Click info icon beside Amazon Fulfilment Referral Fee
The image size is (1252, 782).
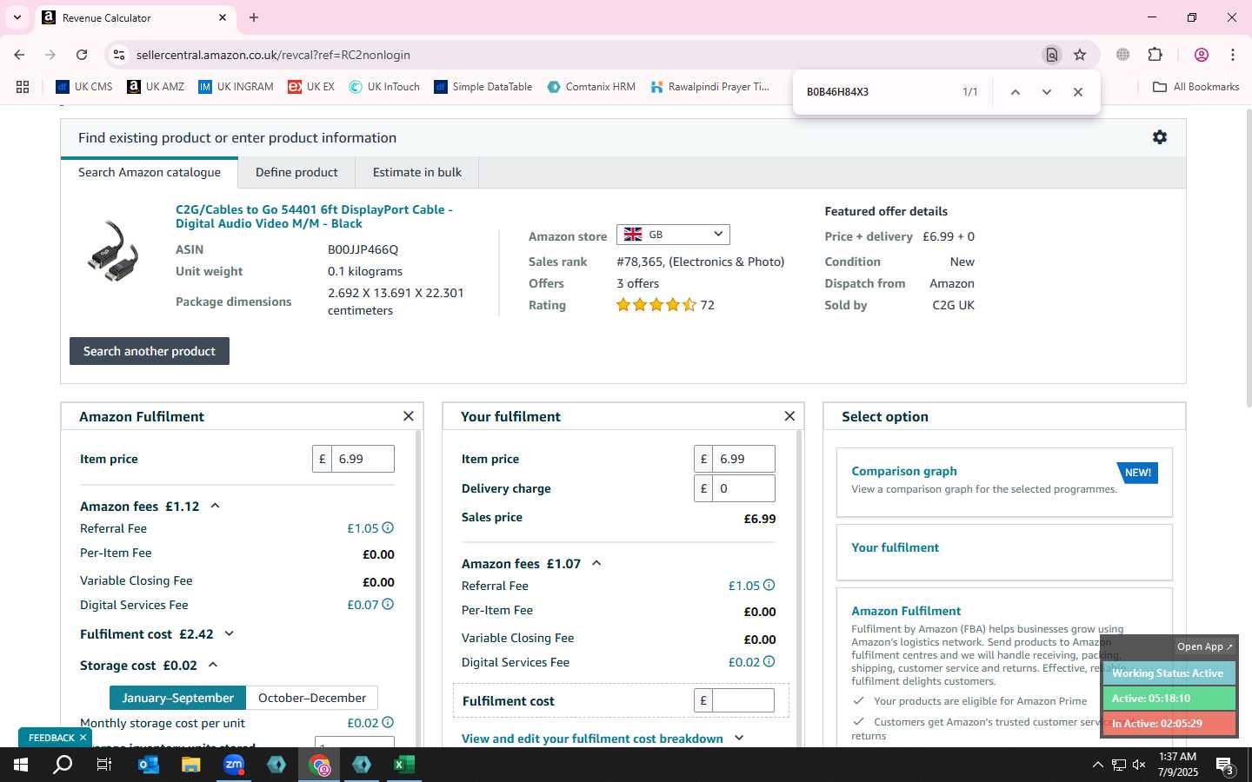pyautogui.click(x=388, y=527)
